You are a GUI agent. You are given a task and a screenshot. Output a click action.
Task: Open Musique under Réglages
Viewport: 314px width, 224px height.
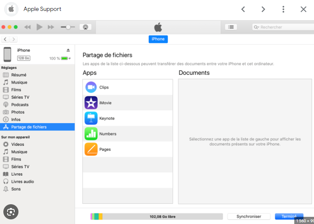[x=37, y=82]
